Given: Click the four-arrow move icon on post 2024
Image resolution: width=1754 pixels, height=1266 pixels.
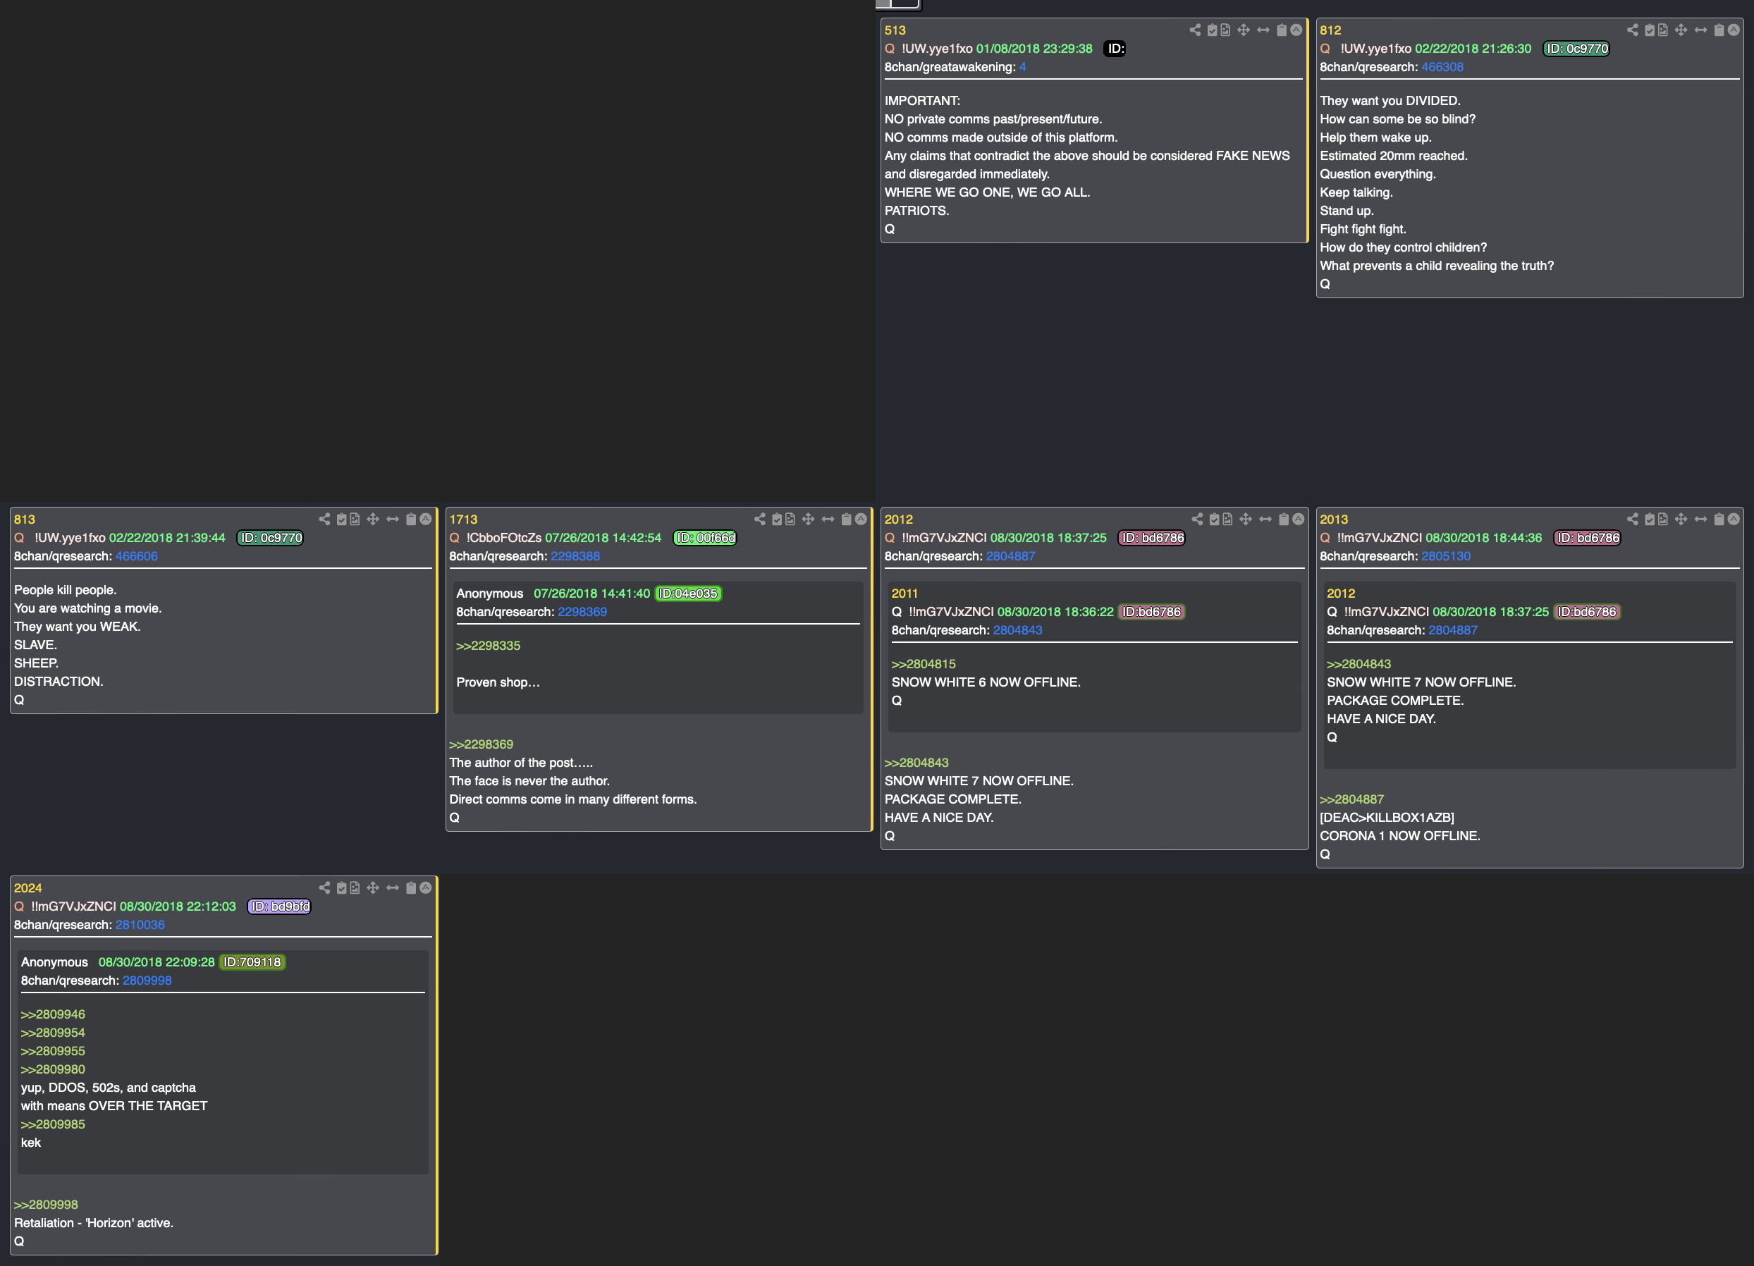Looking at the screenshot, I should pyautogui.click(x=373, y=888).
